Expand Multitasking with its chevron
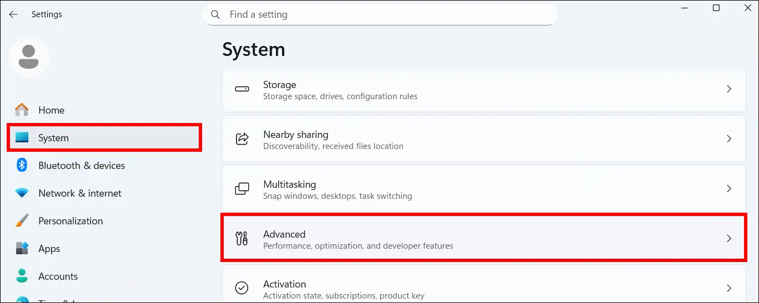This screenshot has width=759, height=303. (729, 188)
